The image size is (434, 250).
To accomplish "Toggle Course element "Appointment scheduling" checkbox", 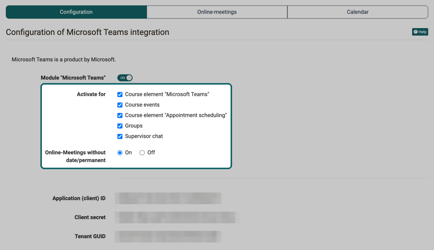I will [x=120, y=115].
